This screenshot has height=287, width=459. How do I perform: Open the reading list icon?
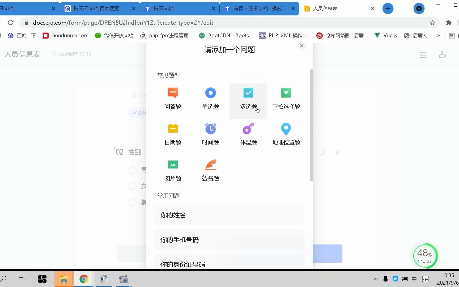[x=451, y=35]
